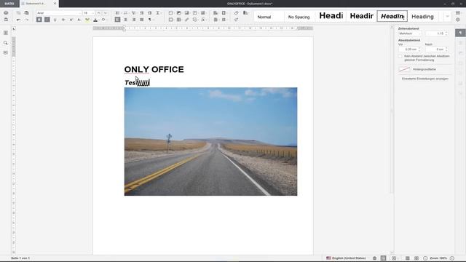Open advanced settings gear at top right

click(458, 20)
